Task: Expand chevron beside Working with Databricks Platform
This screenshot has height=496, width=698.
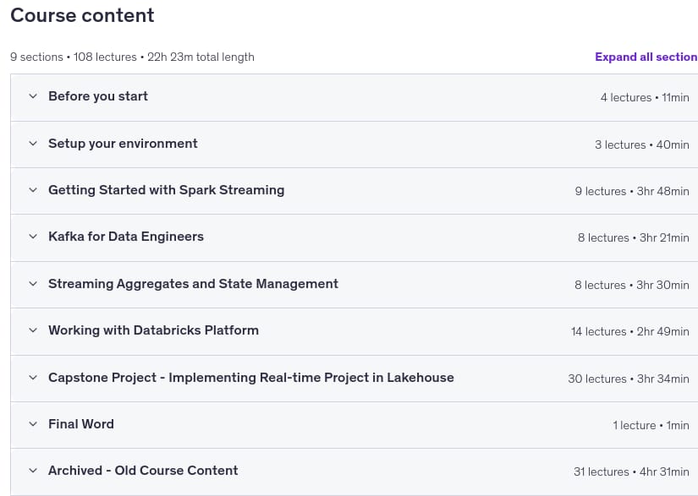Action: [33, 330]
